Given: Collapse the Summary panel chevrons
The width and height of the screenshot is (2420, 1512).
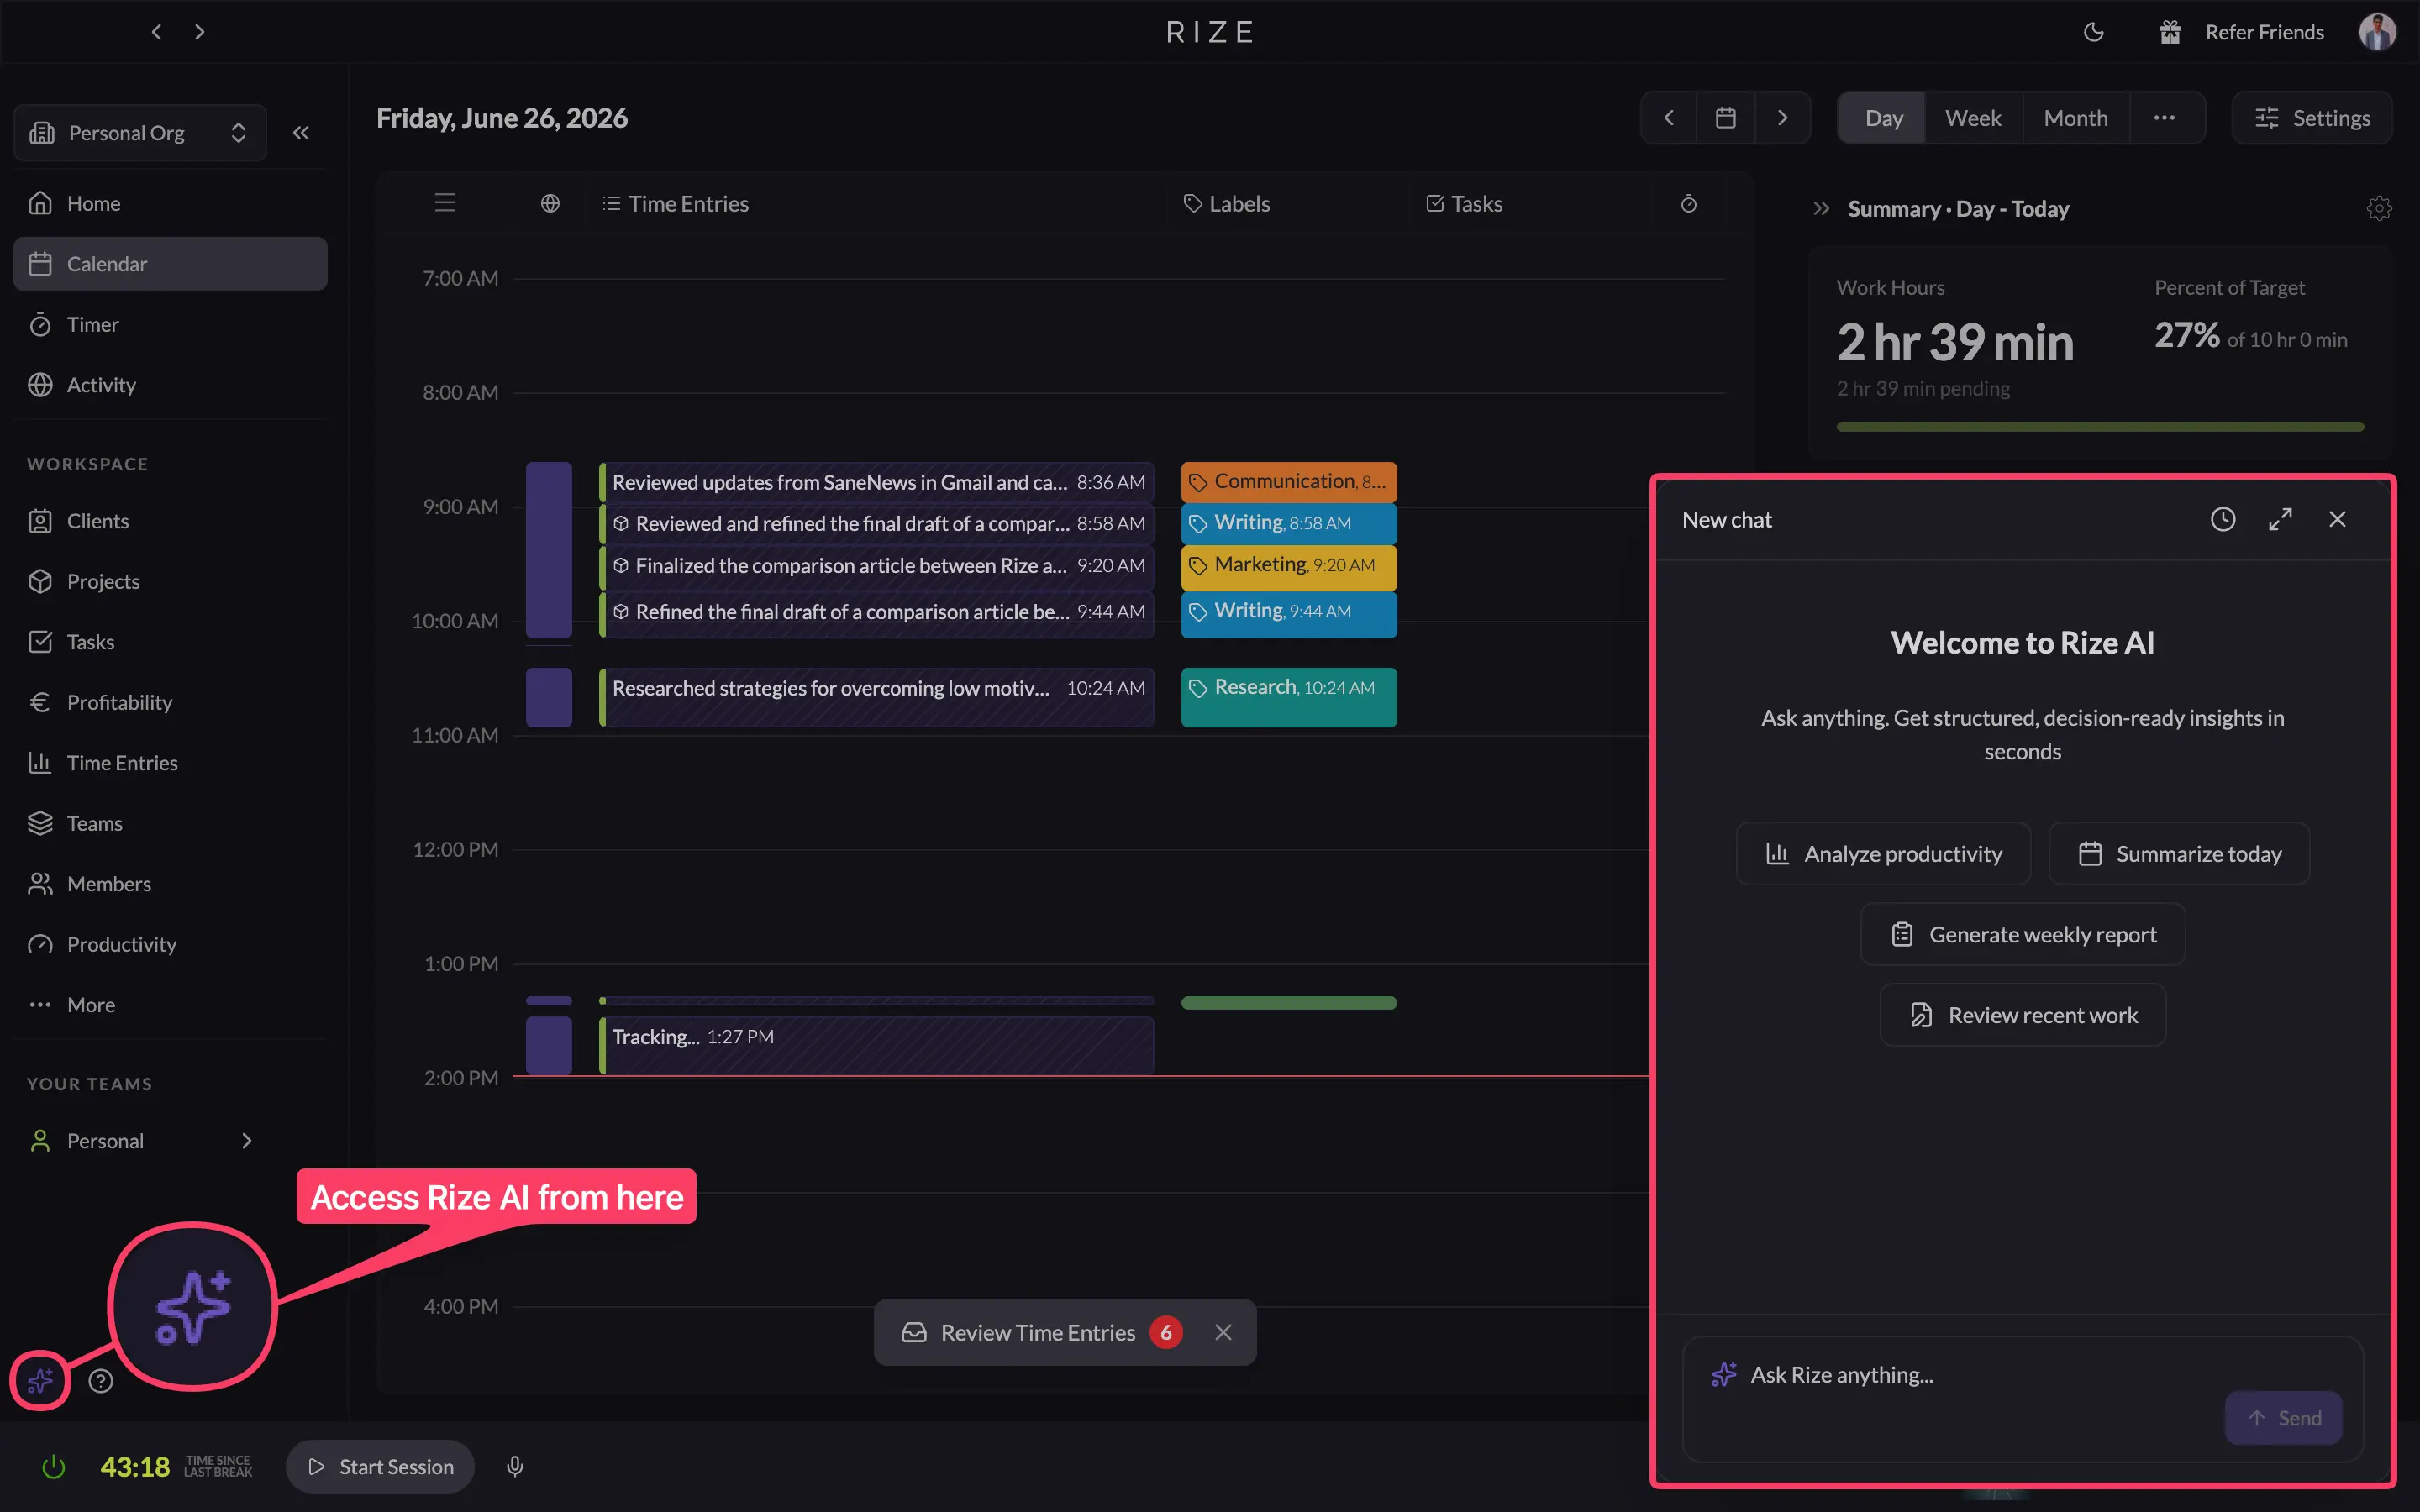Looking at the screenshot, I should coord(1821,209).
